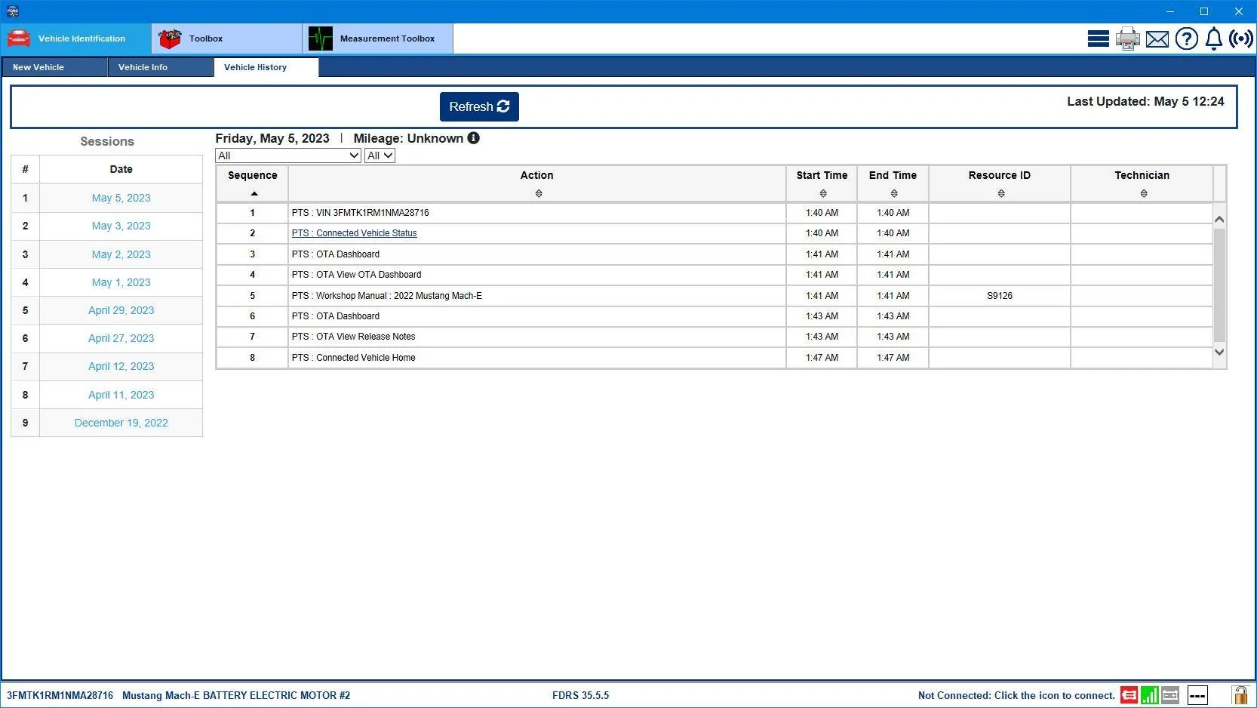Sort table by Start Time
The height and width of the screenshot is (708, 1257).
pos(823,194)
